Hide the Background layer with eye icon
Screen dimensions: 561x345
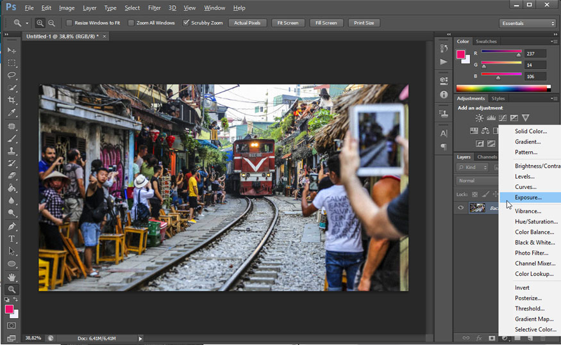[x=460, y=207]
